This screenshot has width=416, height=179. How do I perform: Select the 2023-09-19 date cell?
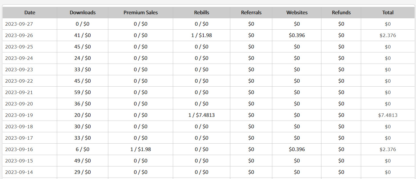click(30, 115)
